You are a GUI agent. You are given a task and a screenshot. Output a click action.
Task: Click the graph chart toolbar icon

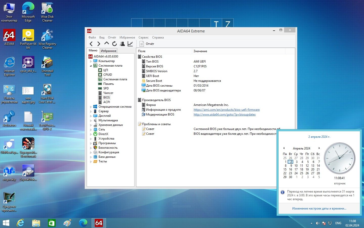(130, 44)
